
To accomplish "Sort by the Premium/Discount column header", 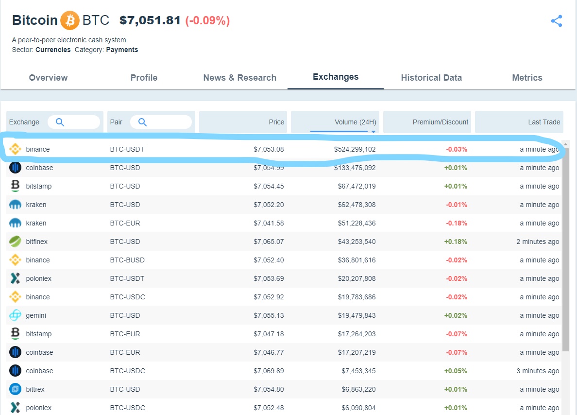I will pyautogui.click(x=427, y=122).
